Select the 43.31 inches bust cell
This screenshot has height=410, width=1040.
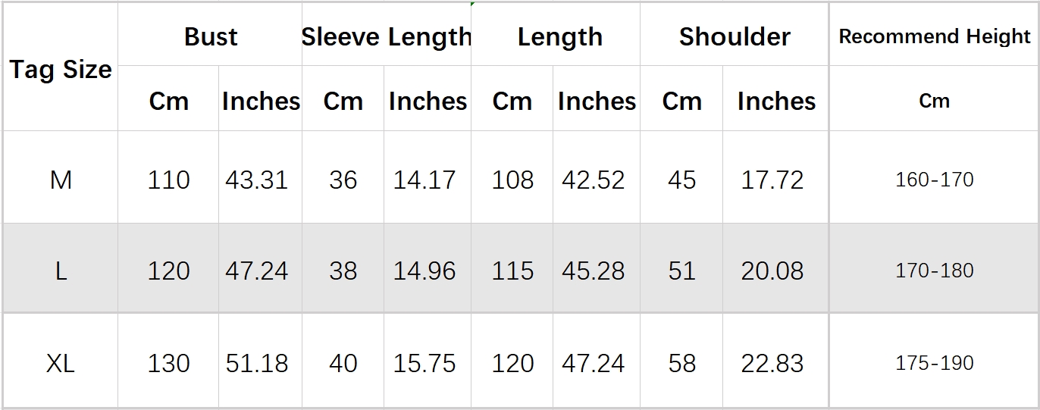pos(257,180)
